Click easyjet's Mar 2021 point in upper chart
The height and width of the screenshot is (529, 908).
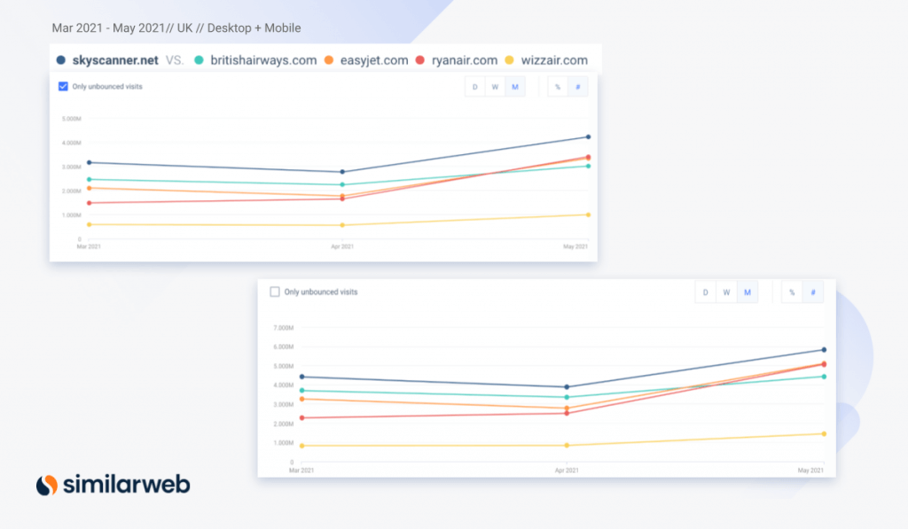tap(90, 188)
